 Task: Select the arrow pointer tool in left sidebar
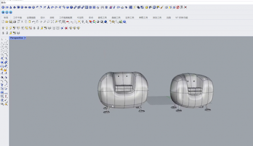tap(2, 39)
